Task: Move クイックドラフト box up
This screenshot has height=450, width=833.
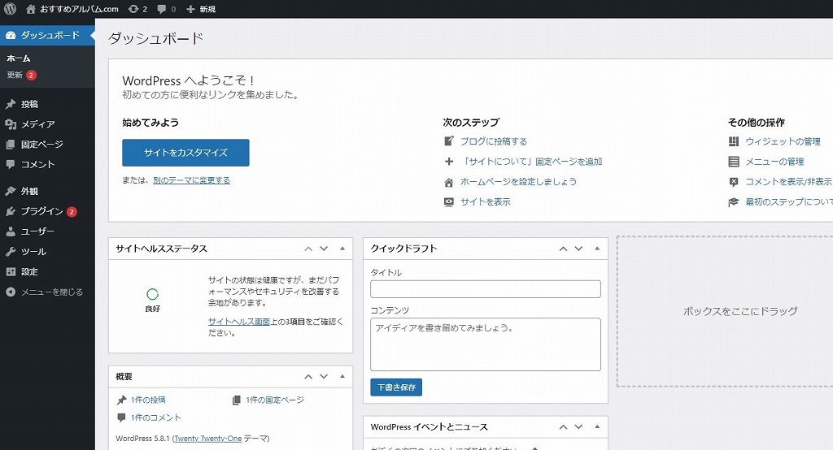Action: [563, 249]
